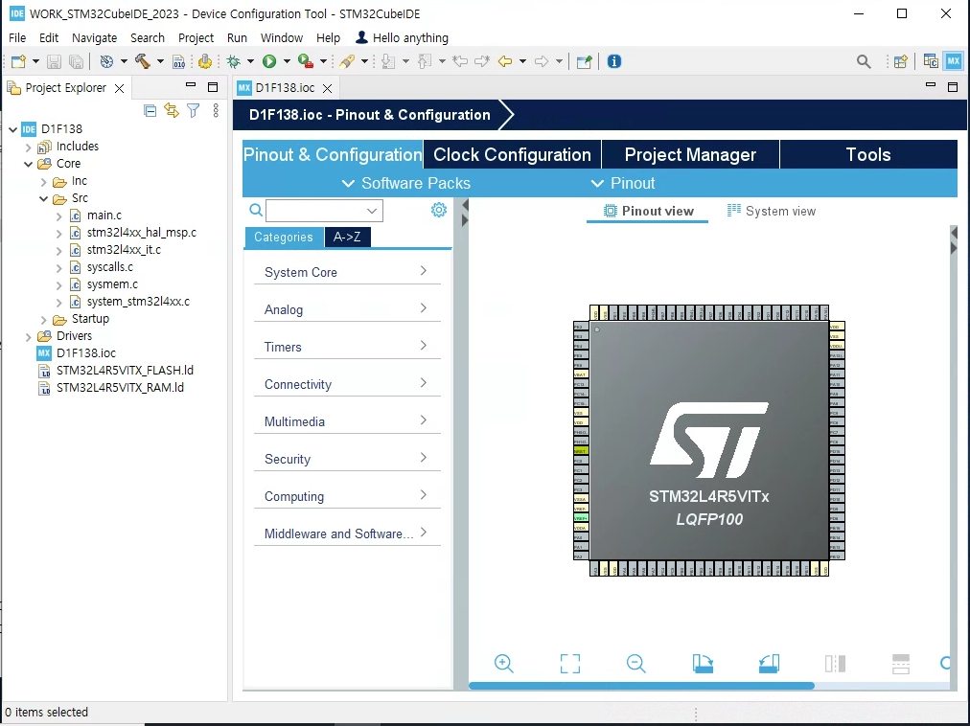Expand the Drivers folder
This screenshot has height=726, width=970.
tap(29, 336)
